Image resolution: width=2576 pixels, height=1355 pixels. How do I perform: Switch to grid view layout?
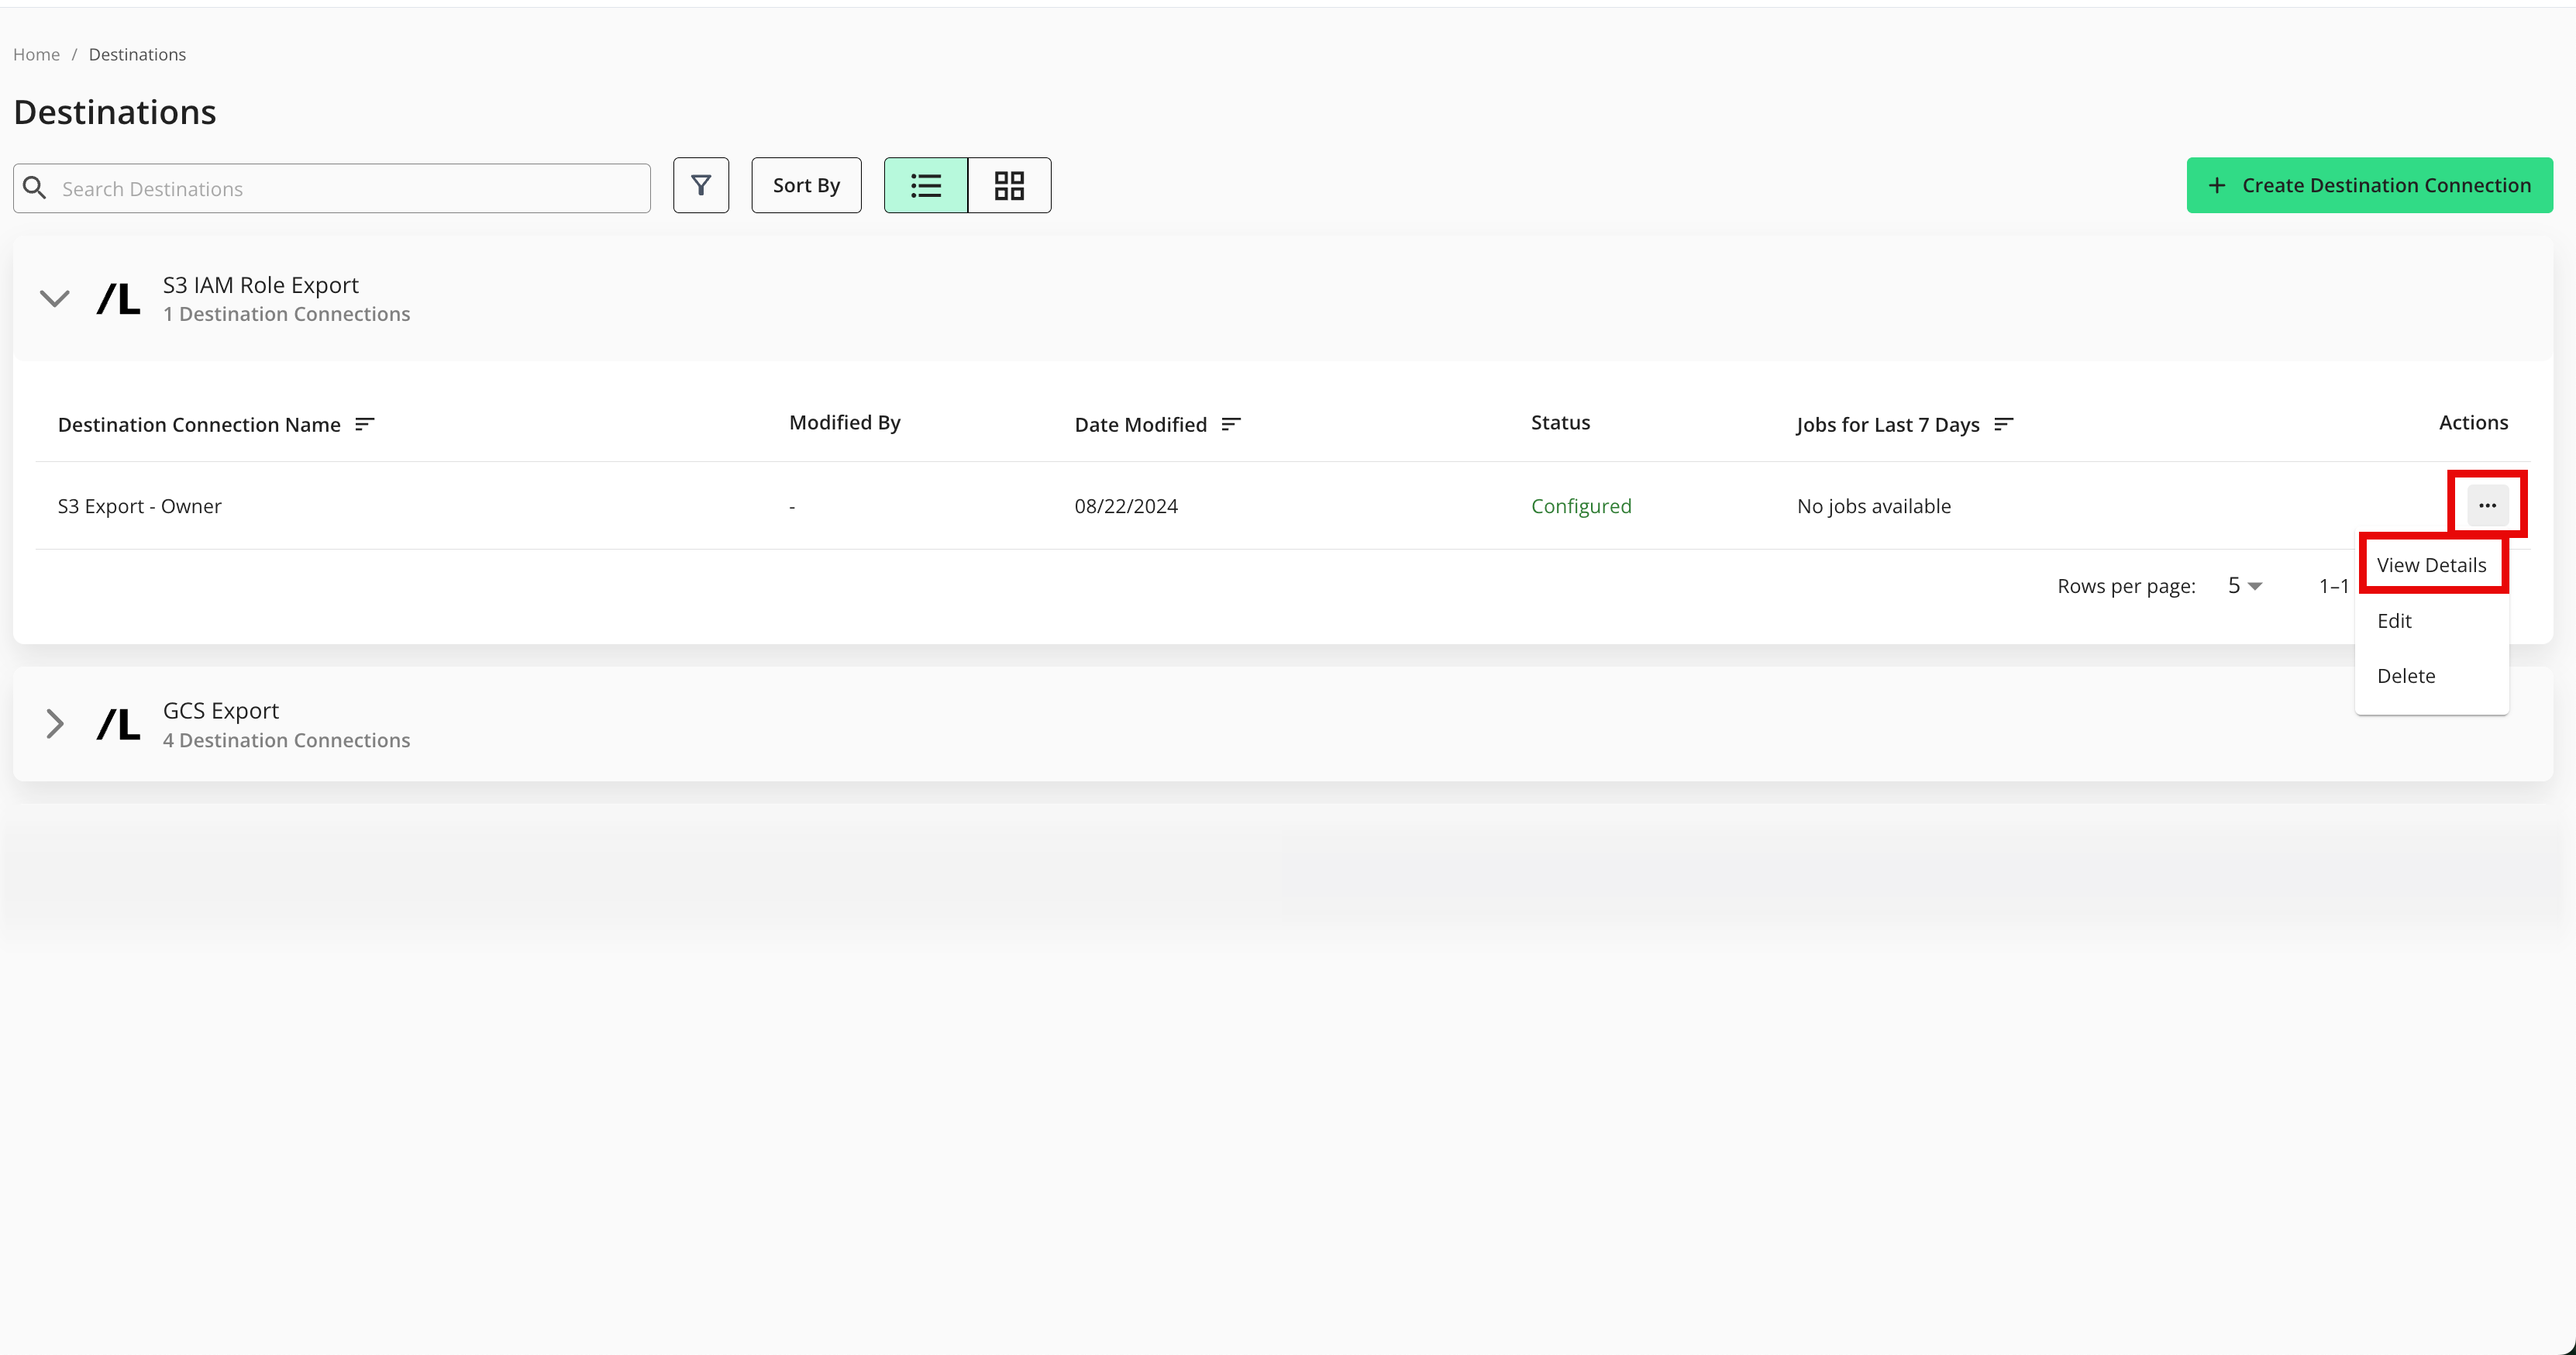[x=1009, y=185]
